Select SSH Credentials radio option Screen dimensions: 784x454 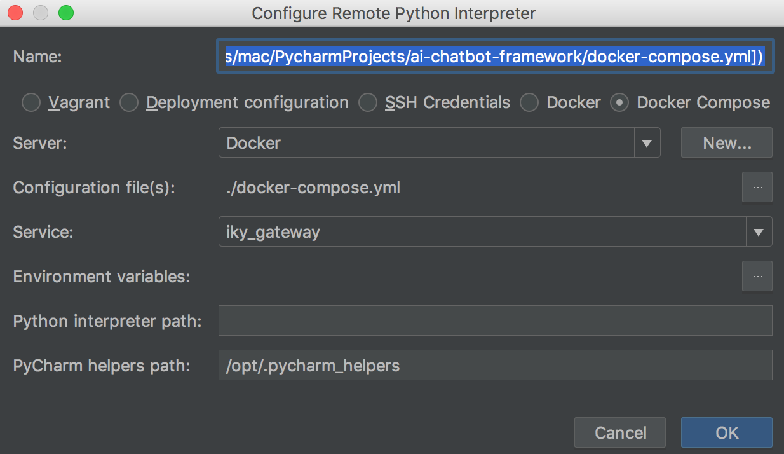(x=368, y=103)
